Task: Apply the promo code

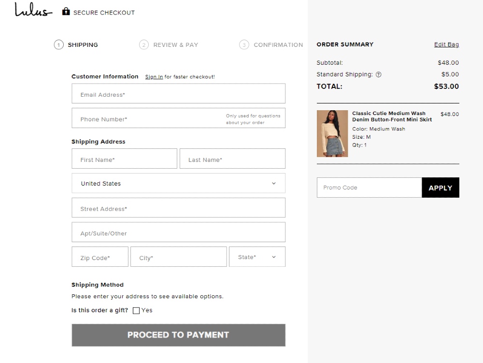Action: tap(440, 188)
